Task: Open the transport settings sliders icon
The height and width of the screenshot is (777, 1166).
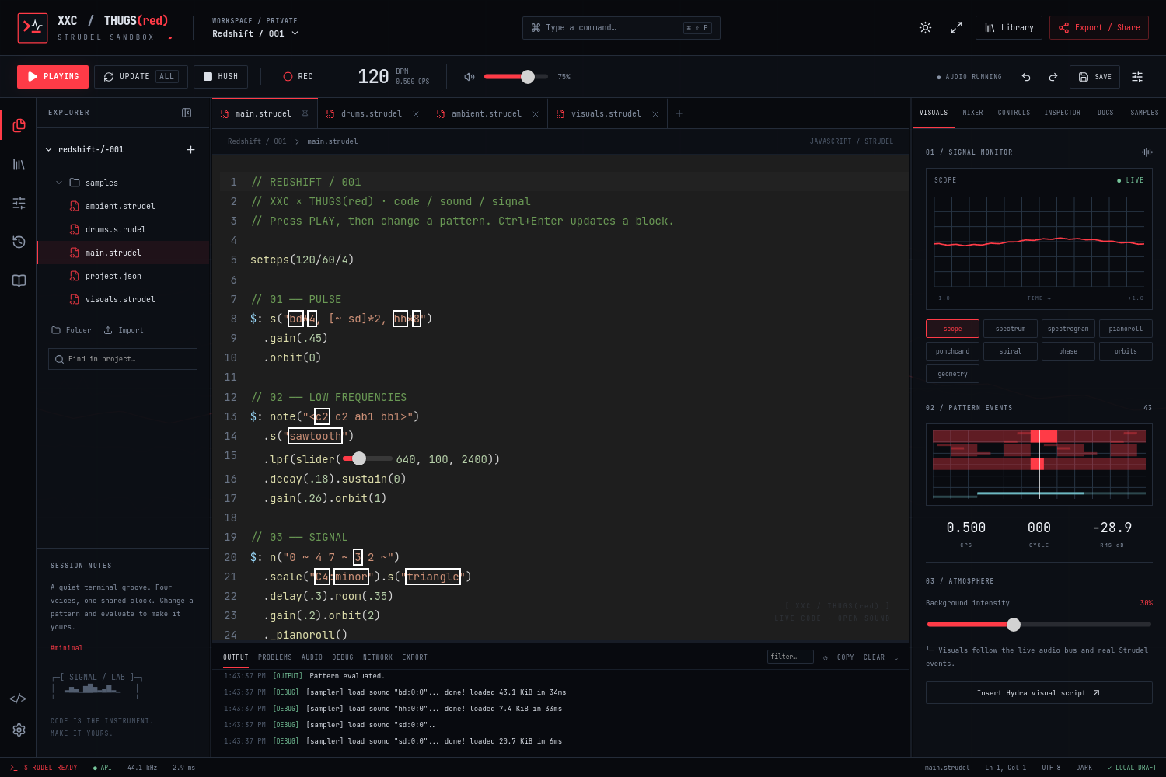Action: (1137, 77)
